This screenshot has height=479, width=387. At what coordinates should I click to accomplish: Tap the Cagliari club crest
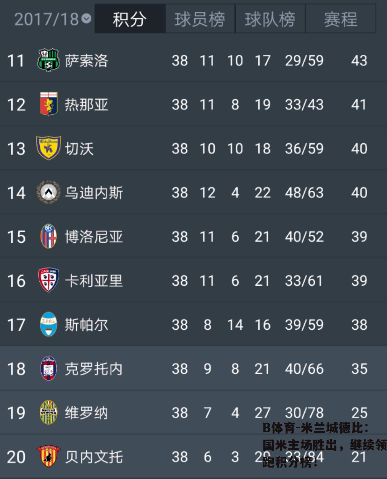click(48, 280)
